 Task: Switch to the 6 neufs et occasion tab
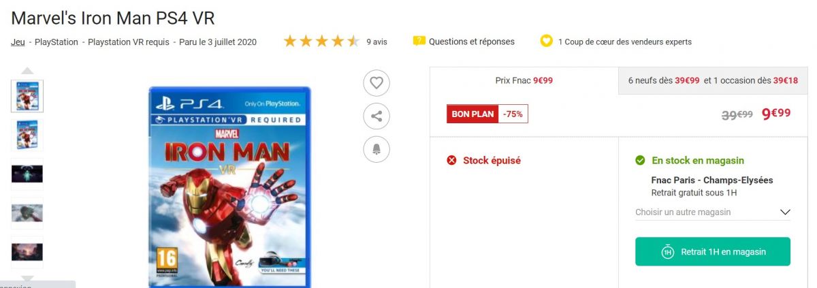[x=713, y=80]
